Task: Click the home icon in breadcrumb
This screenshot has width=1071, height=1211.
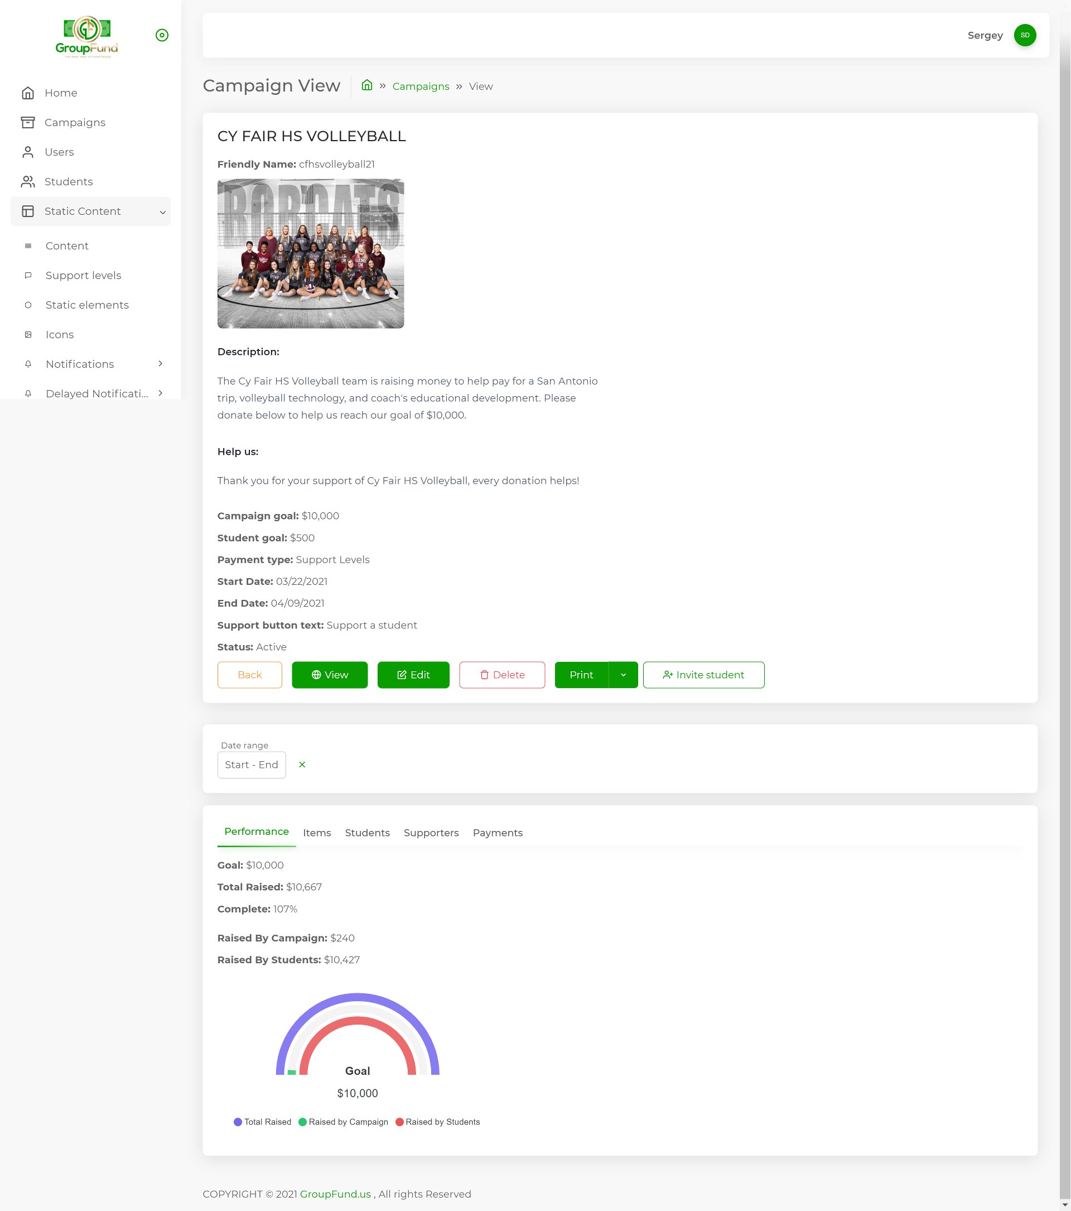Action: [x=367, y=85]
